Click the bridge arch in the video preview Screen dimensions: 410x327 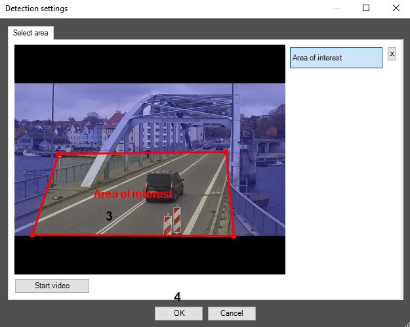point(152,110)
